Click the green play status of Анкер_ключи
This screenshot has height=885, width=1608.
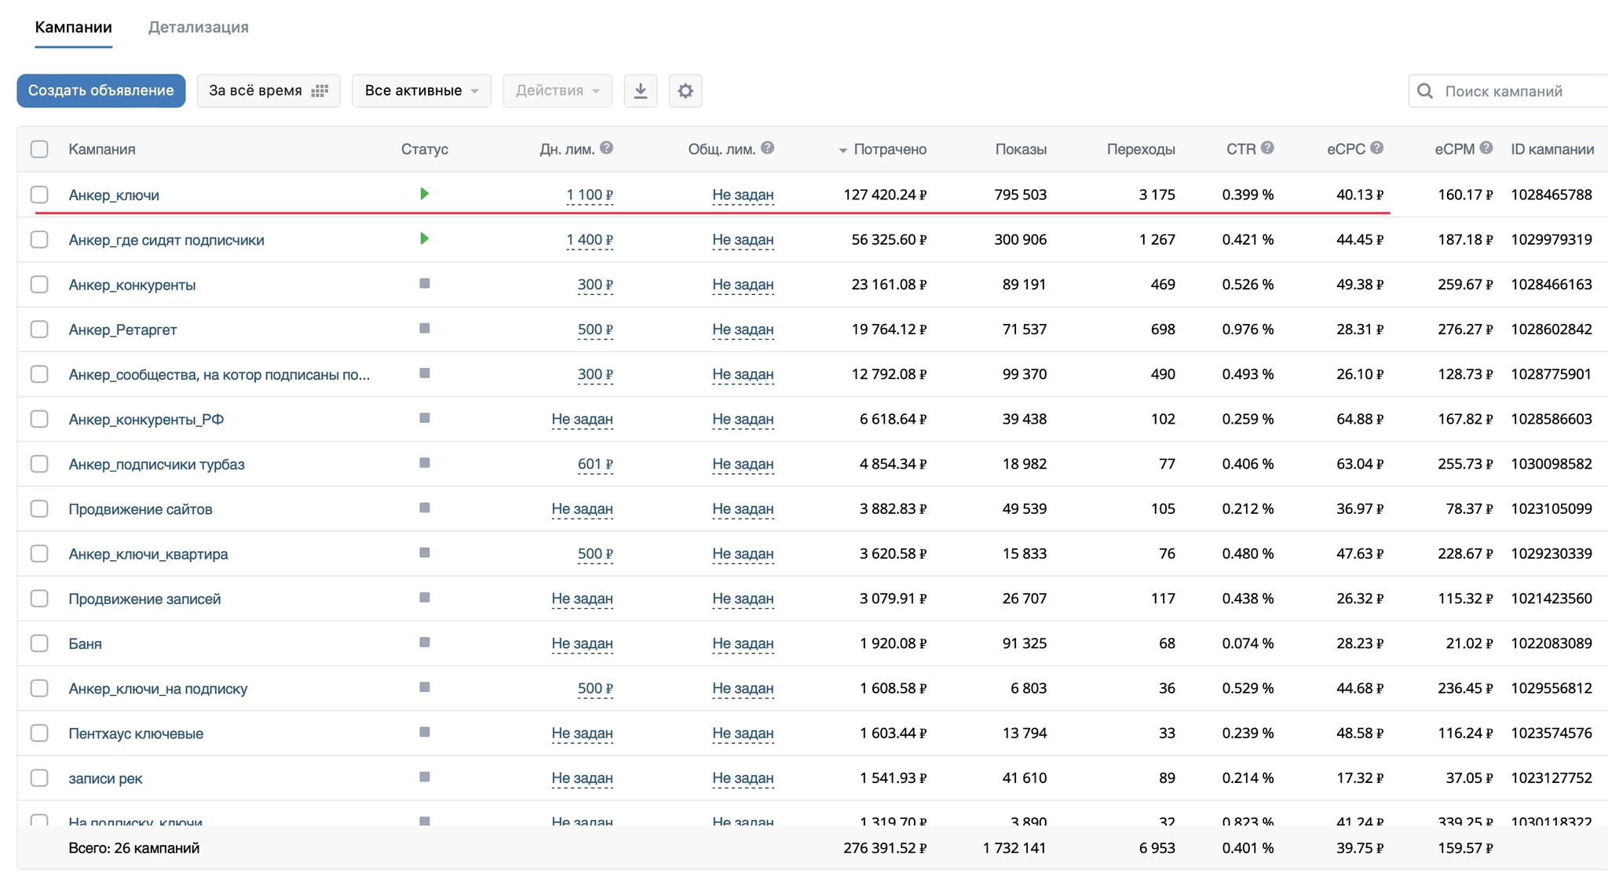coord(424,194)
